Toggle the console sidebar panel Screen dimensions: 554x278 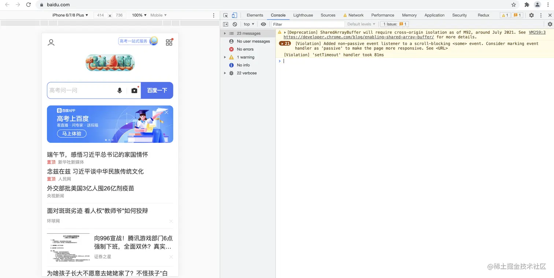[226, 24]
